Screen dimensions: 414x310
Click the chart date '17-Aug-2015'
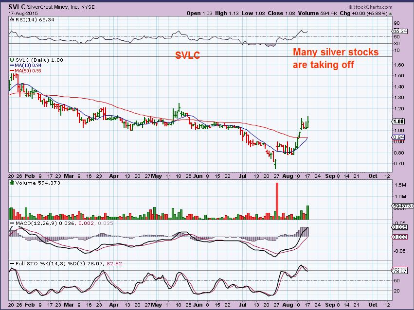(23, 13)
